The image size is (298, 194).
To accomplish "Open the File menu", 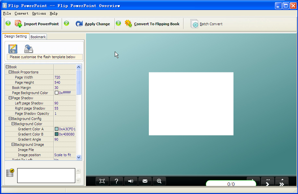I will pos(7,14).
